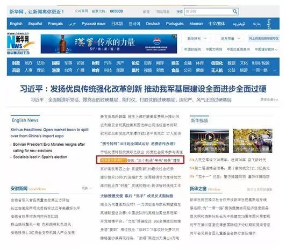Open the English News section heading
The image size is (286, 250).
pyautogui.click(x=25, y=120)
